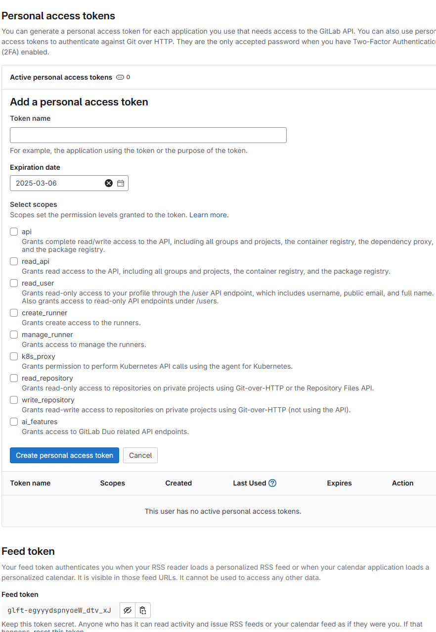This screenshot has width=436, height=632.
Task: Click inside the Token name field
Action: pyautogui.click(x=148, y=135)
